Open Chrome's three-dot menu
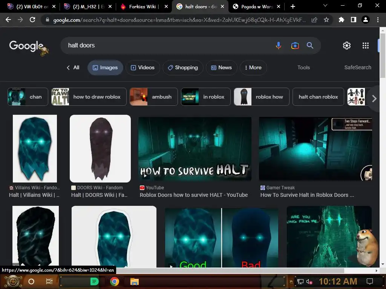Screen dimensions: 386x289 click(x=378, y=20)
